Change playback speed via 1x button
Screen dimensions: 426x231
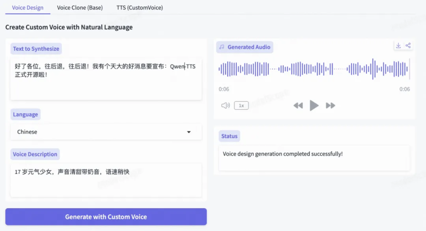point(241,105)
